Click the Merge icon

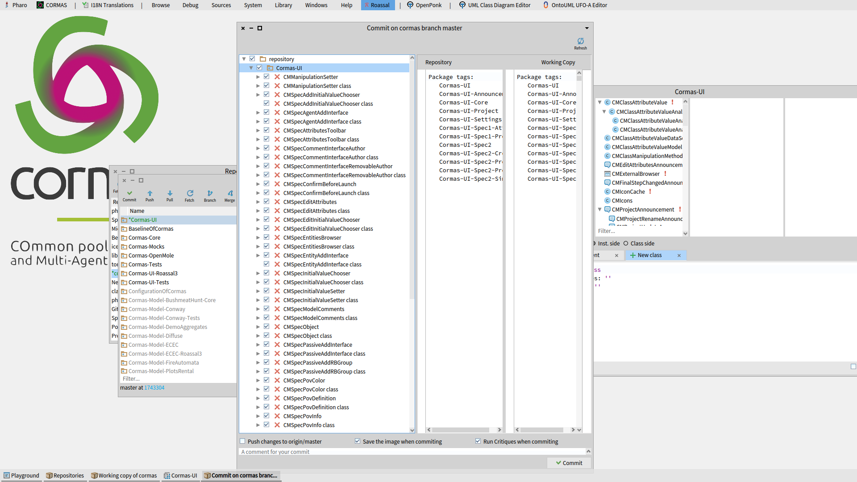click(x=230, y=194)
